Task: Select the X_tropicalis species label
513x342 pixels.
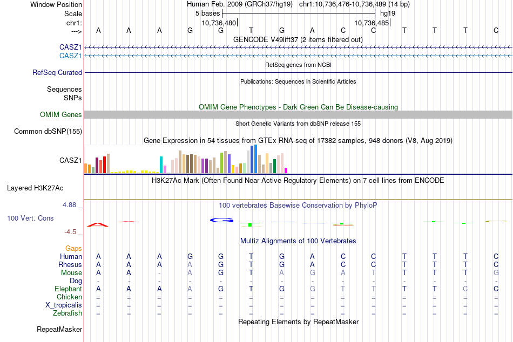Action: [x=64, y=305]
